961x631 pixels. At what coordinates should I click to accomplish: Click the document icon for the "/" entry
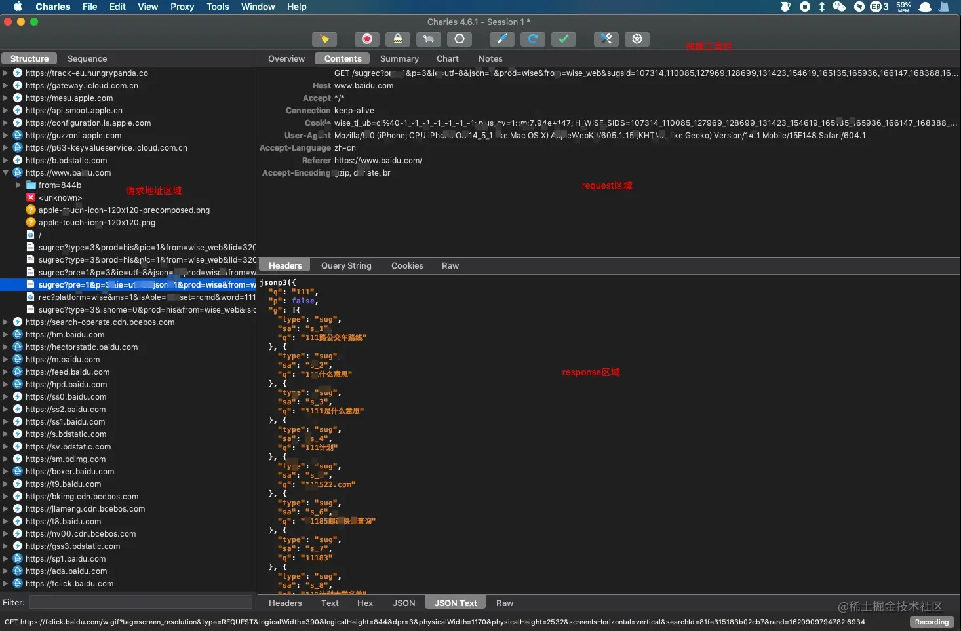coord(31,235)
